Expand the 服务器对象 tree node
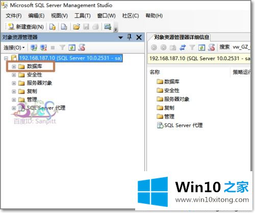This screenshot has height=213, width=255. tap(14, 83)
